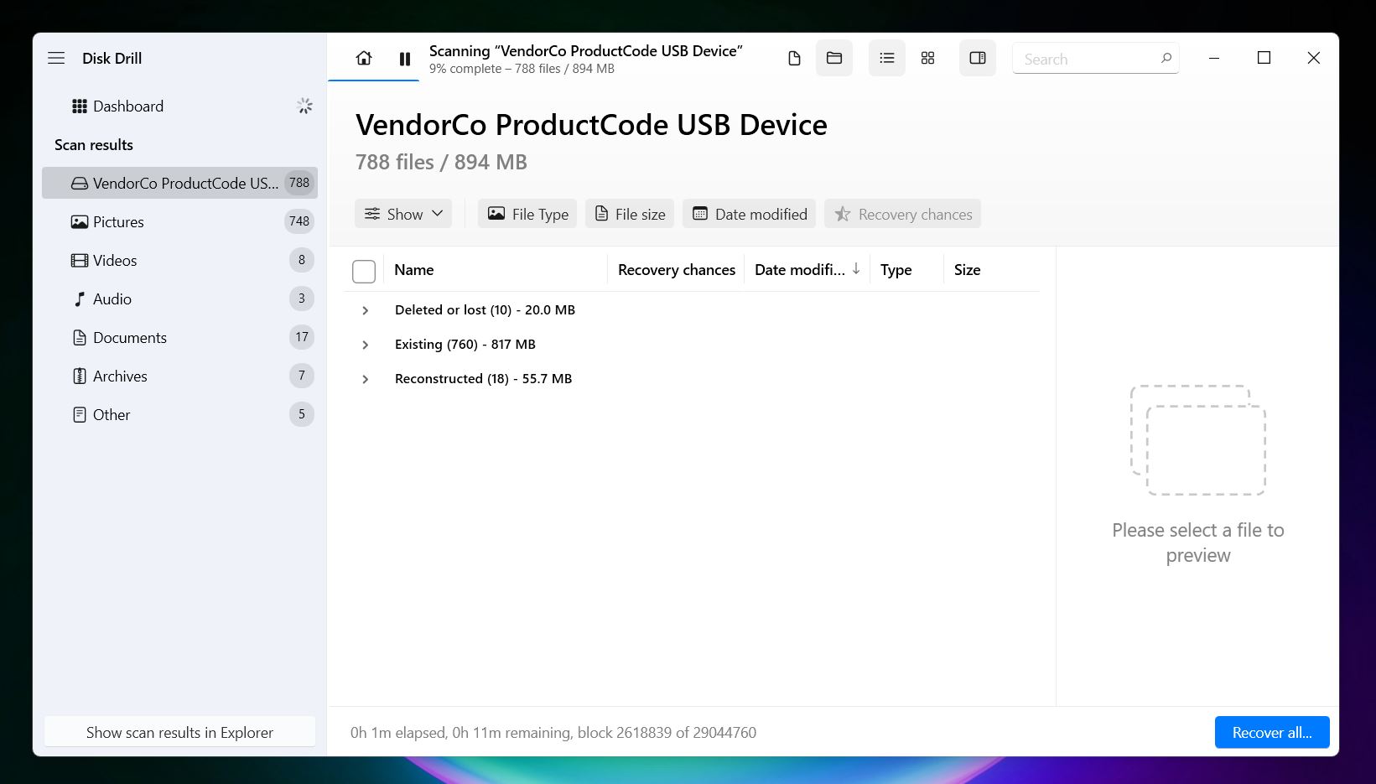Sort by Recovery chances column
This screenshot has height=784, width=1376.
pyautogui.click(x=677, y=270)
